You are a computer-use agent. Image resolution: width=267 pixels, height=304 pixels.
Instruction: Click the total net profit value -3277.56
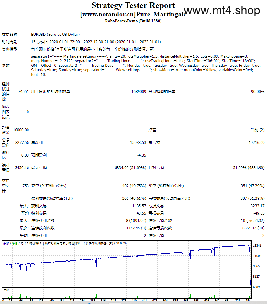coord(21,143)
